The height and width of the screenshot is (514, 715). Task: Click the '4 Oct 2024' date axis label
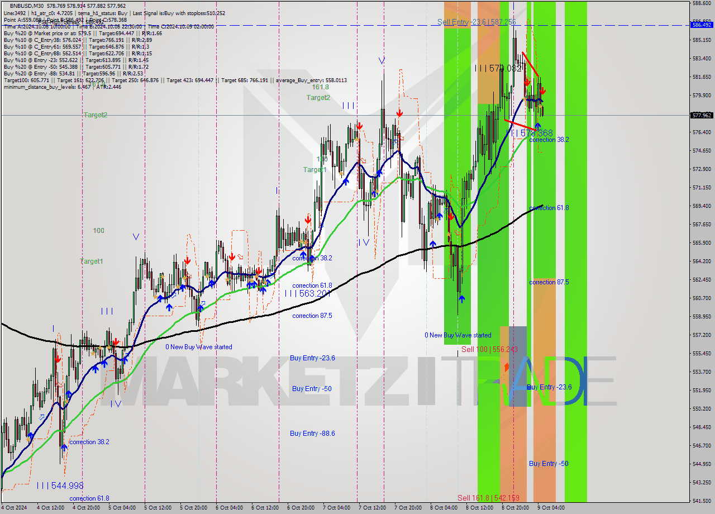tap(14, 508)
